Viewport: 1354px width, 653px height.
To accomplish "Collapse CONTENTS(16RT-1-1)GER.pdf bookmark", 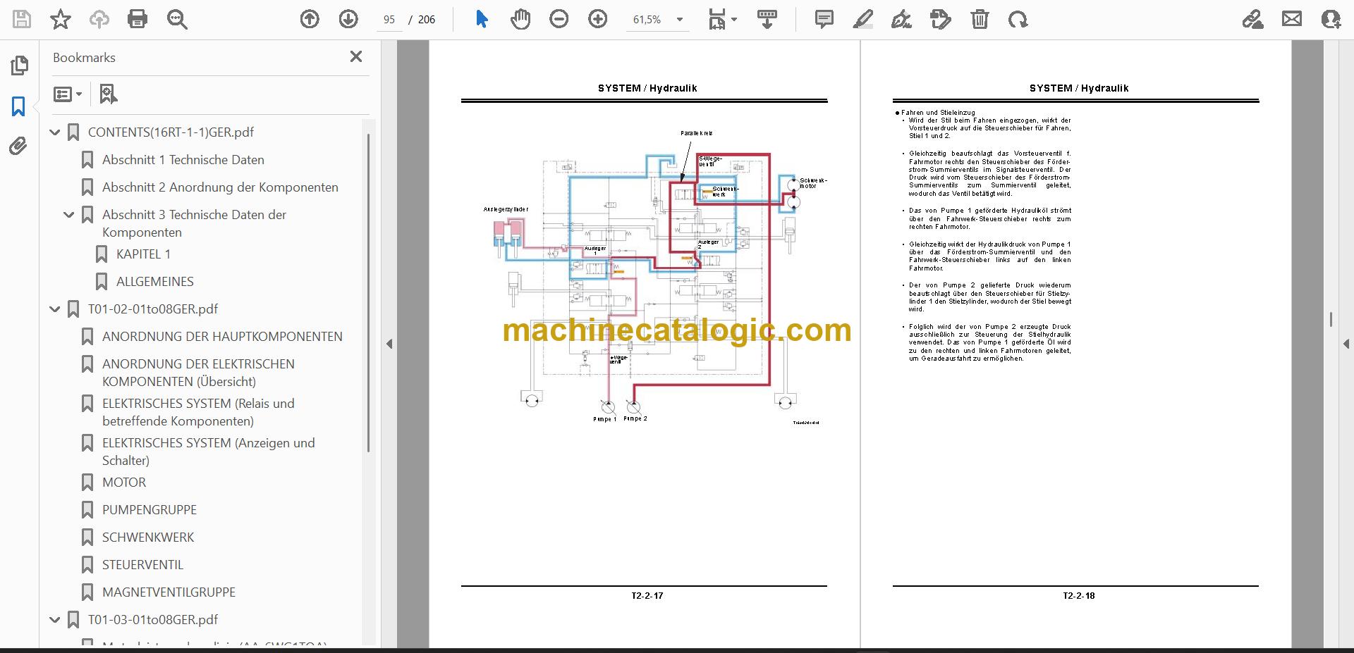I will [x=55, y=132].
